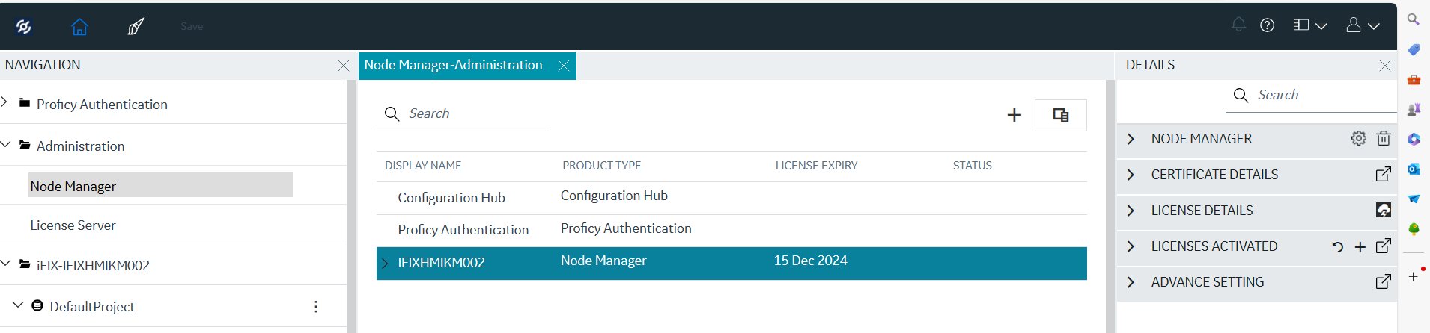Refresh Licenses Activated with undo arrow icon
Screen dimensions: 1430x333
point(1337,246)
